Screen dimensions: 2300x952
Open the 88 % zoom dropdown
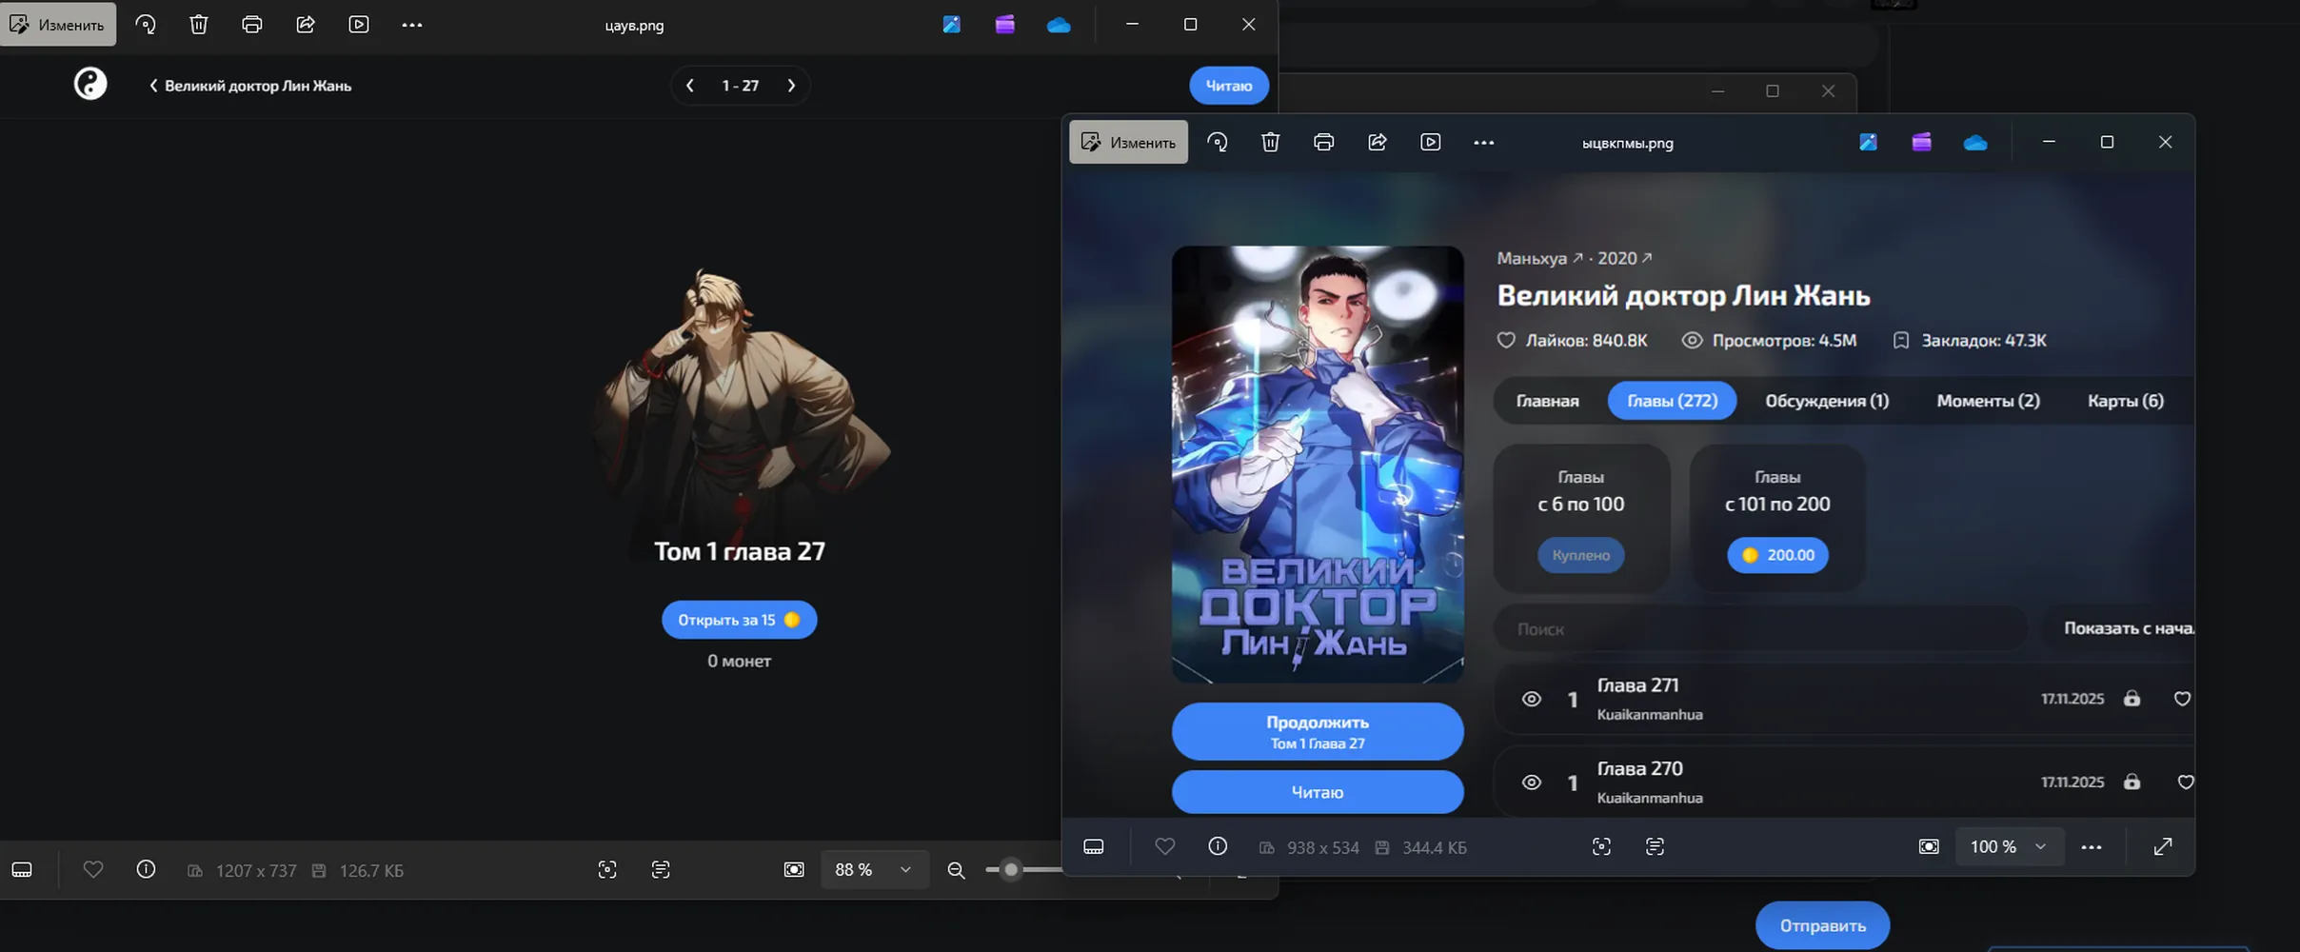(875, 870)
